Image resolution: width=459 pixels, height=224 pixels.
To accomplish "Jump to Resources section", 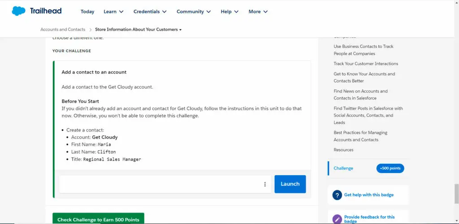I will coord(343,150).
